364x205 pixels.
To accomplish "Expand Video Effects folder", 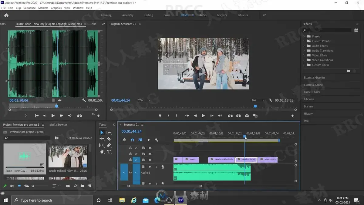I will [x=304, y=55].
